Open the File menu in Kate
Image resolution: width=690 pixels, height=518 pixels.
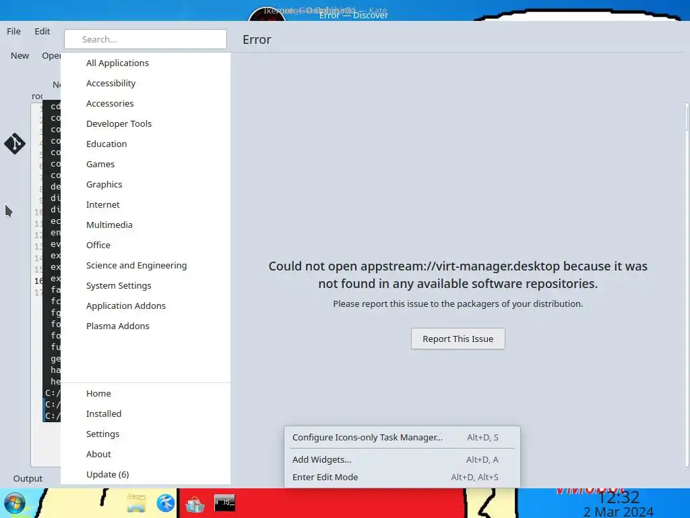point(13,31)
